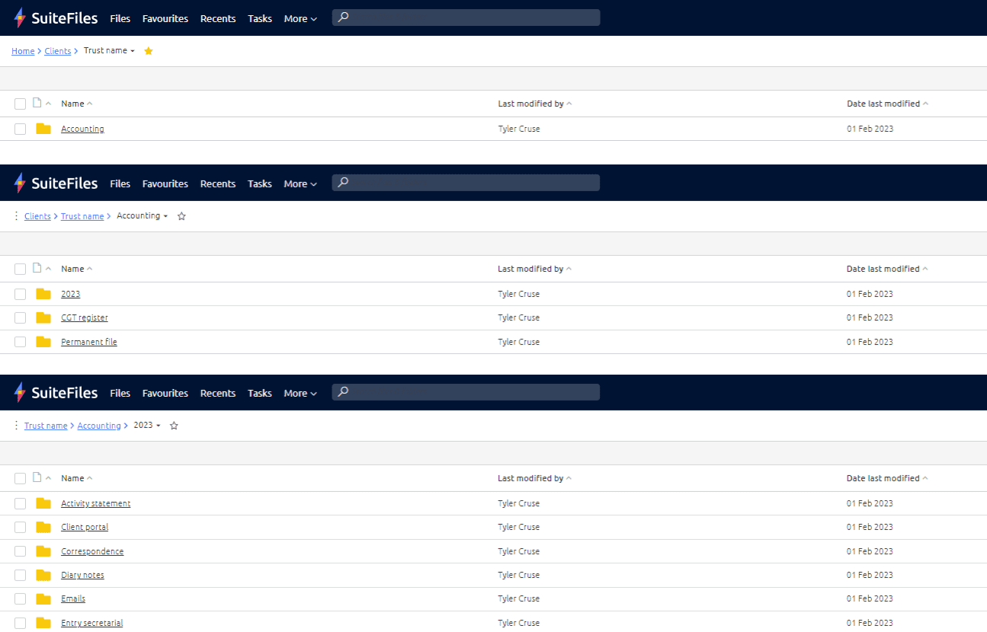Image resolution: width=987 pixels, height=632 pixels.
Task: Click the Client portal folder icon
Action: (43, 527)
